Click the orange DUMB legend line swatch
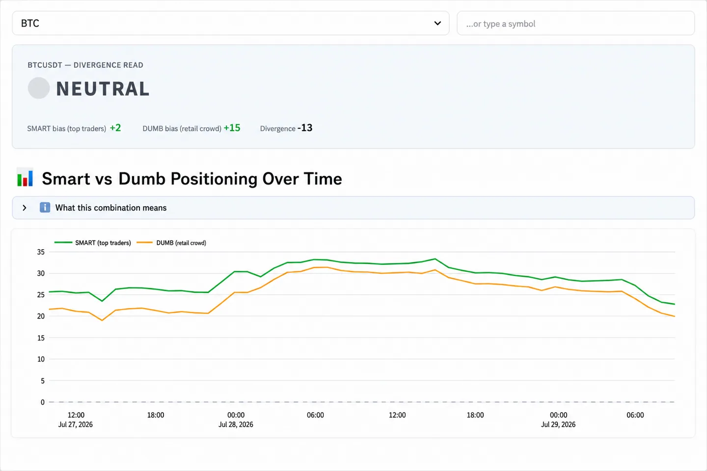Screen dimensions: 707x471 145,242
